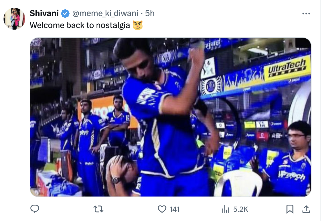Viewport: 321px width, 221px height.
Task: Click the reply speech bubble icon
Action: (35, 209)
